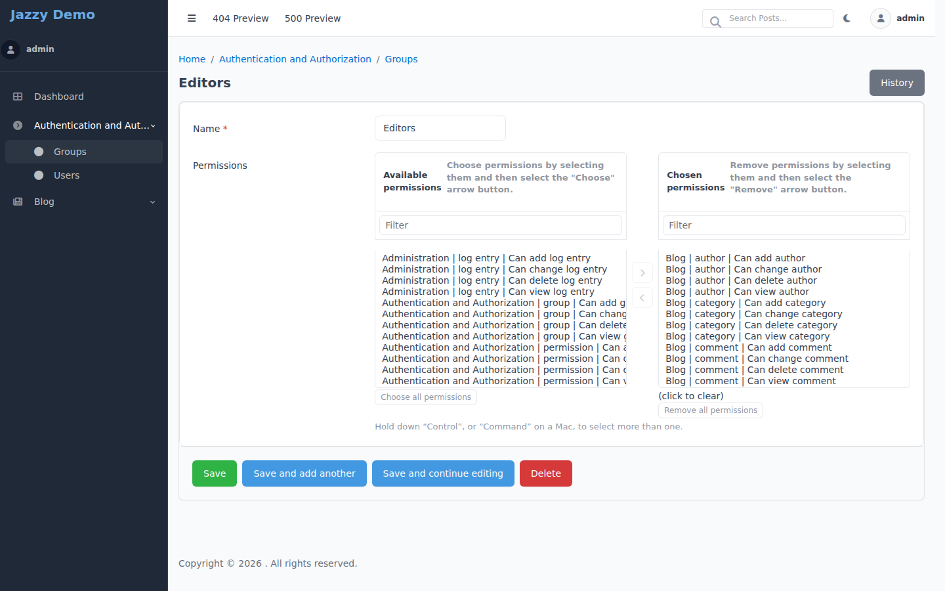Screen dimensions: 945x591
Task: Select Groups in the sidebar
Action: 84,152
